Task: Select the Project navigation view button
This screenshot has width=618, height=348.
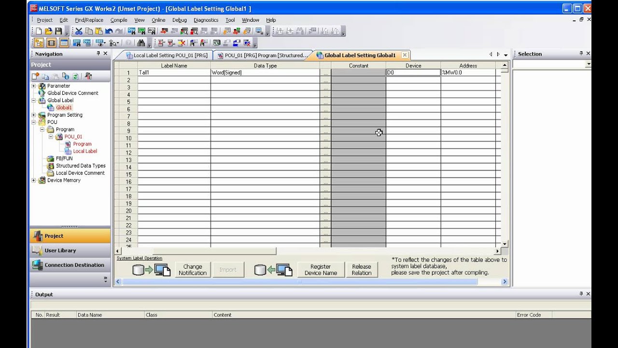Action: coord(70,236)
